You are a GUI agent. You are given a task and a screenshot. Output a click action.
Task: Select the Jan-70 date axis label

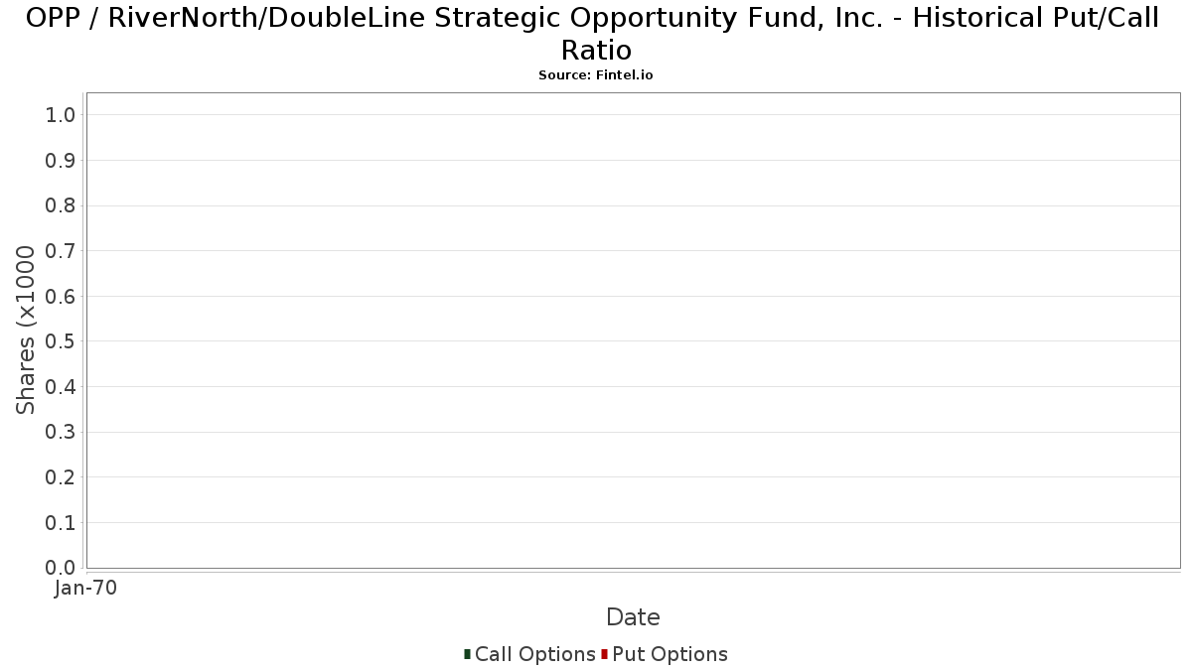coord(86,589)
